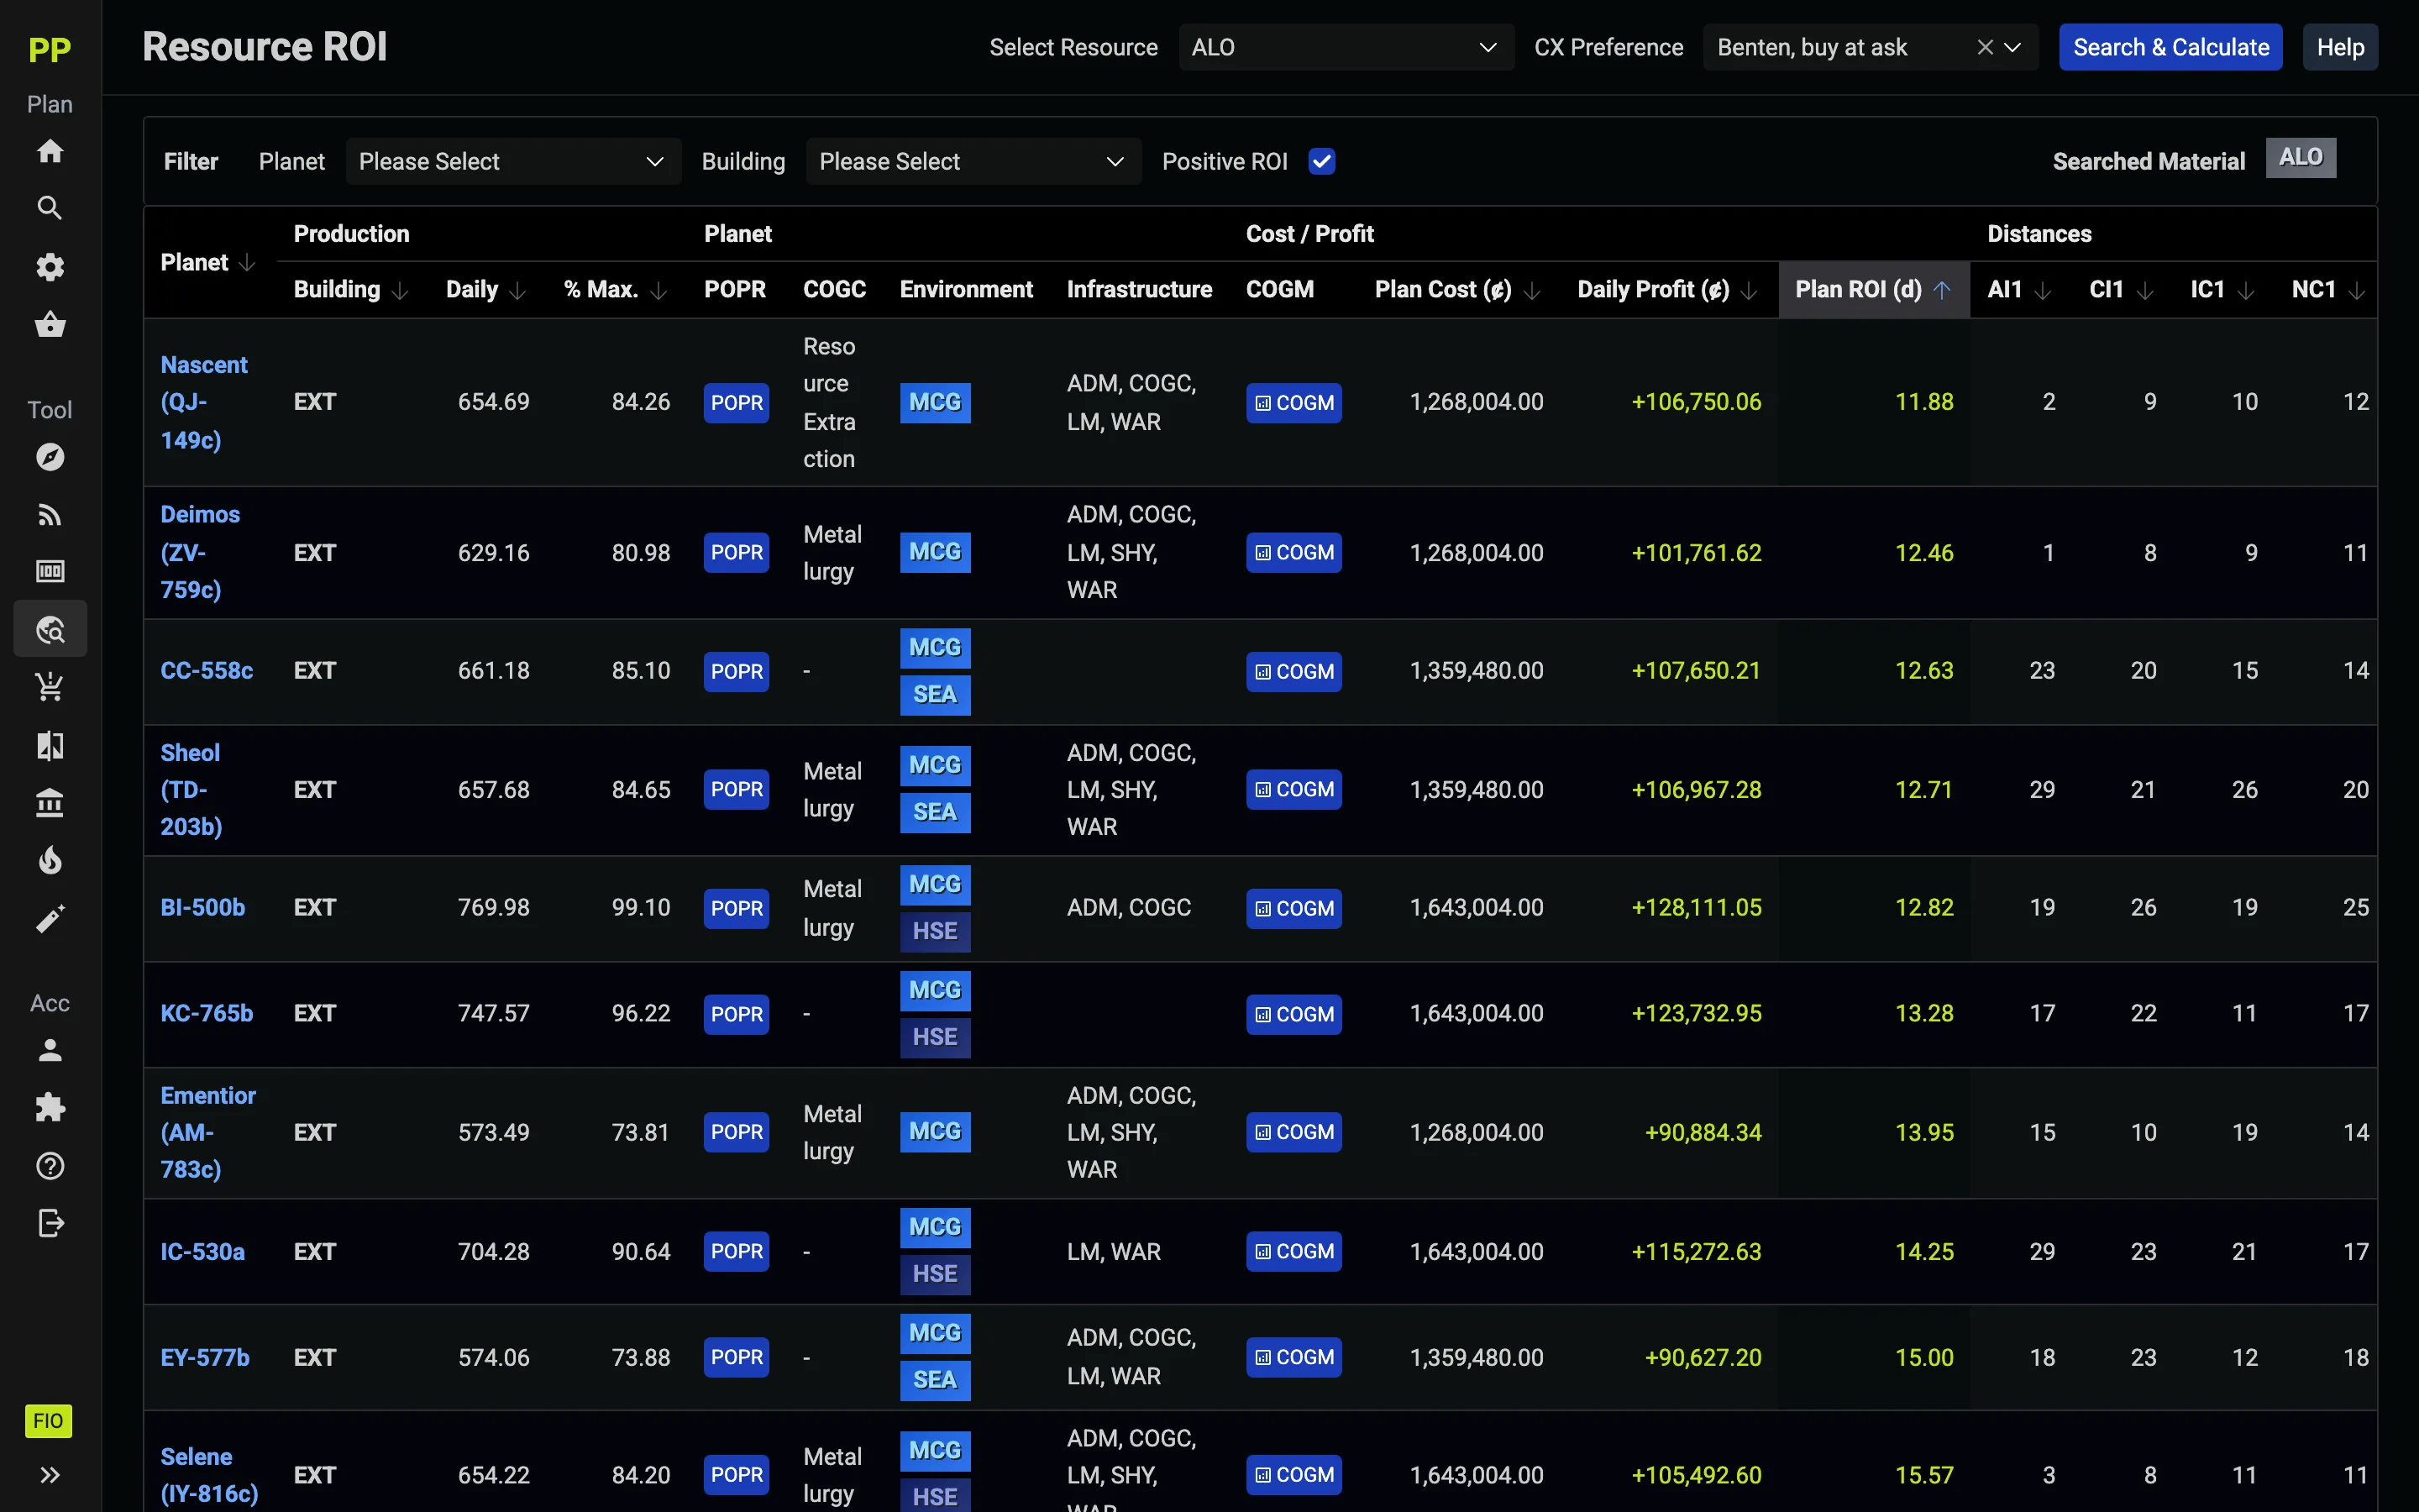Open the shopping cart tool icon
Screen dimensions: 2419x1512
coord(50,687)
